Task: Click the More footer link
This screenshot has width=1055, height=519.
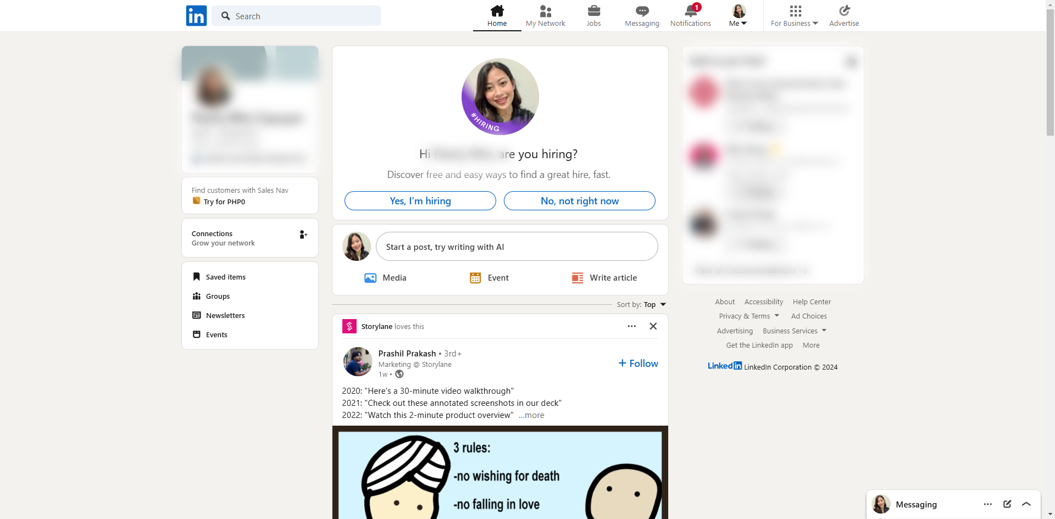Action: tap(811, 345)
